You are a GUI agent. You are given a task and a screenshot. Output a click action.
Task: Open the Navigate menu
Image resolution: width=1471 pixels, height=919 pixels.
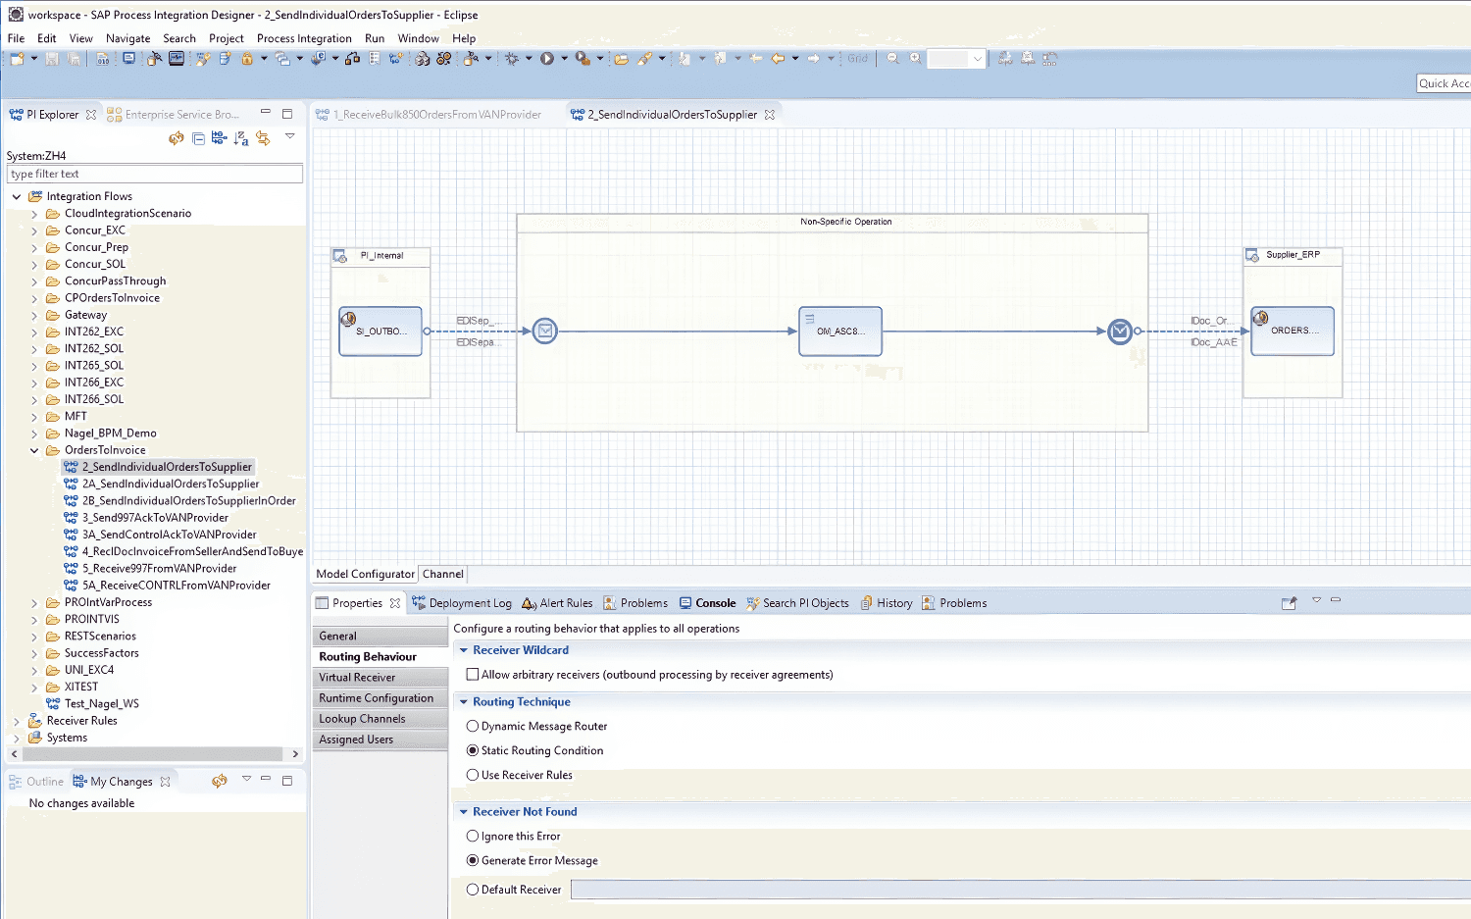click(x=128, y=38)
